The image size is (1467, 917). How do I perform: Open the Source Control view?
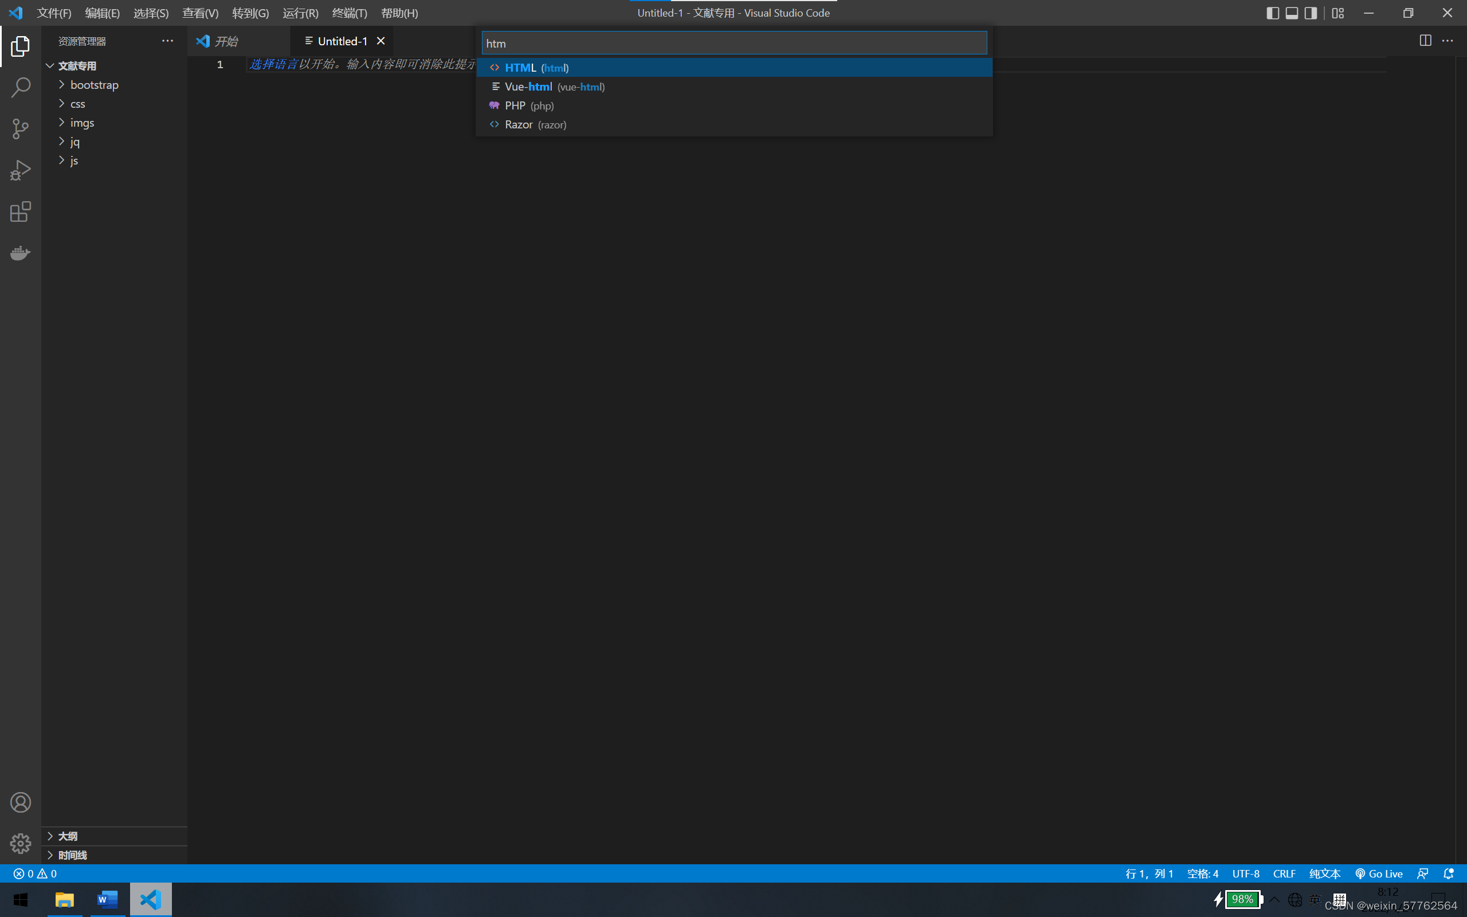point(21,128)
